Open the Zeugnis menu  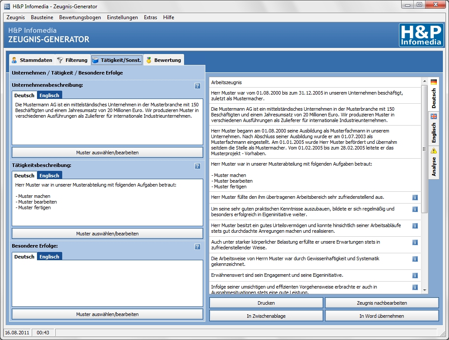click(16, 17)
